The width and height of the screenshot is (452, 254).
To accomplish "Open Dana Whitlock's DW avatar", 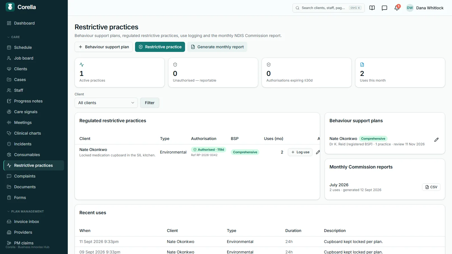I will pyautogui.click(x=410, y=8).
